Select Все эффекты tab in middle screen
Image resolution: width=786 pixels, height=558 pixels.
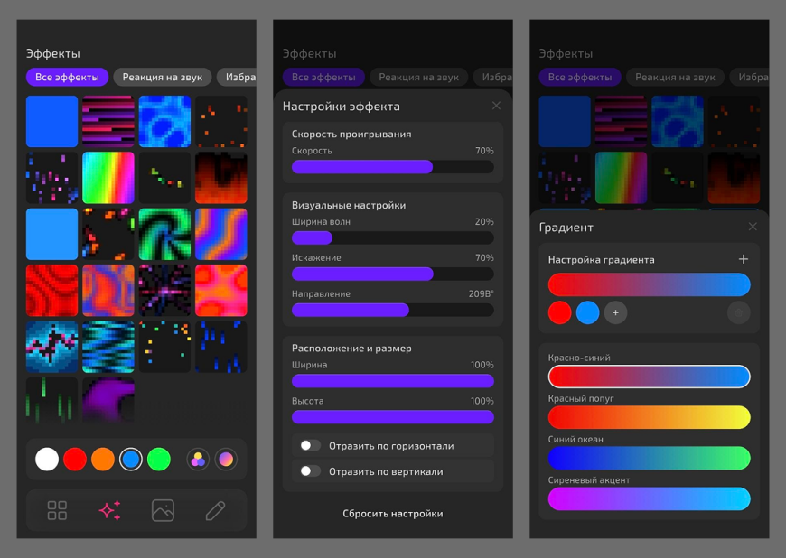pyautogui.click(x=323, y=77)
